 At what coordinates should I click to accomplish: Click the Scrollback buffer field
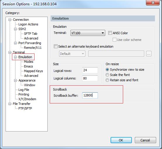point(90,95)
